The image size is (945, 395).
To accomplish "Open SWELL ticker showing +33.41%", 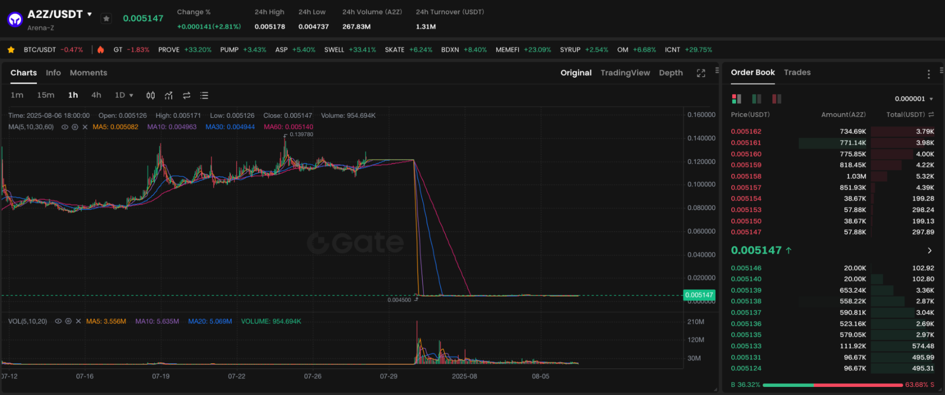I will [x=350, y=50].
